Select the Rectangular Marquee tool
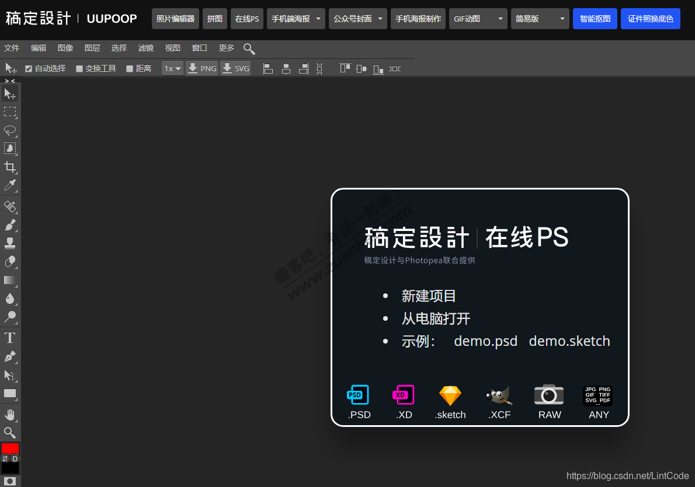 [10, 112]
